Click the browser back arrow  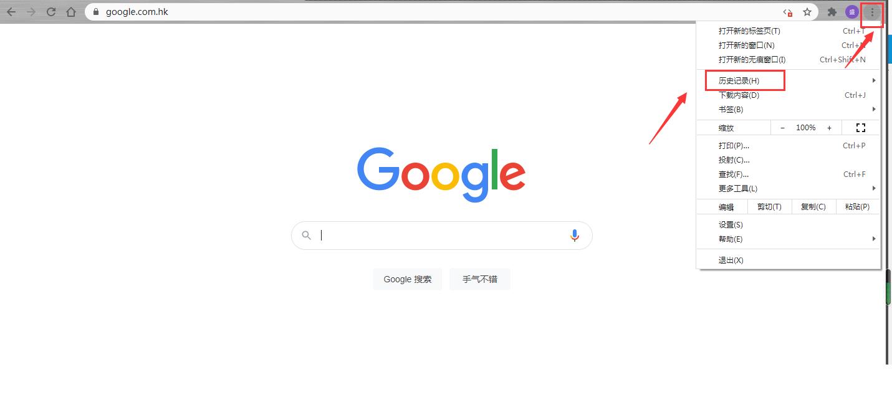pyautogui.click(x=11, y=12)
